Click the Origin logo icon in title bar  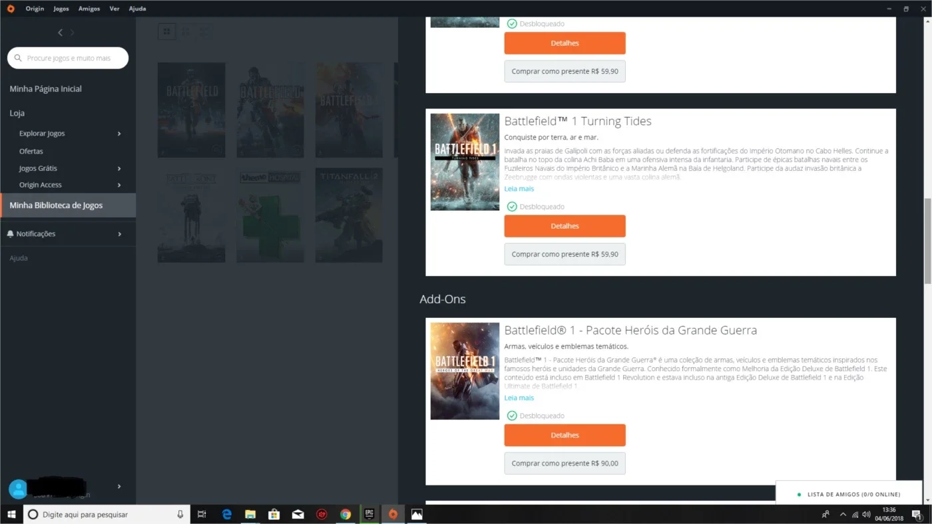pos(11,9)
